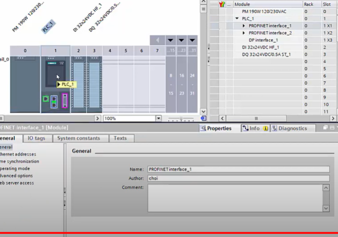Click the overview navigation icon beside the zoom slider

click(x=203, y=118)
